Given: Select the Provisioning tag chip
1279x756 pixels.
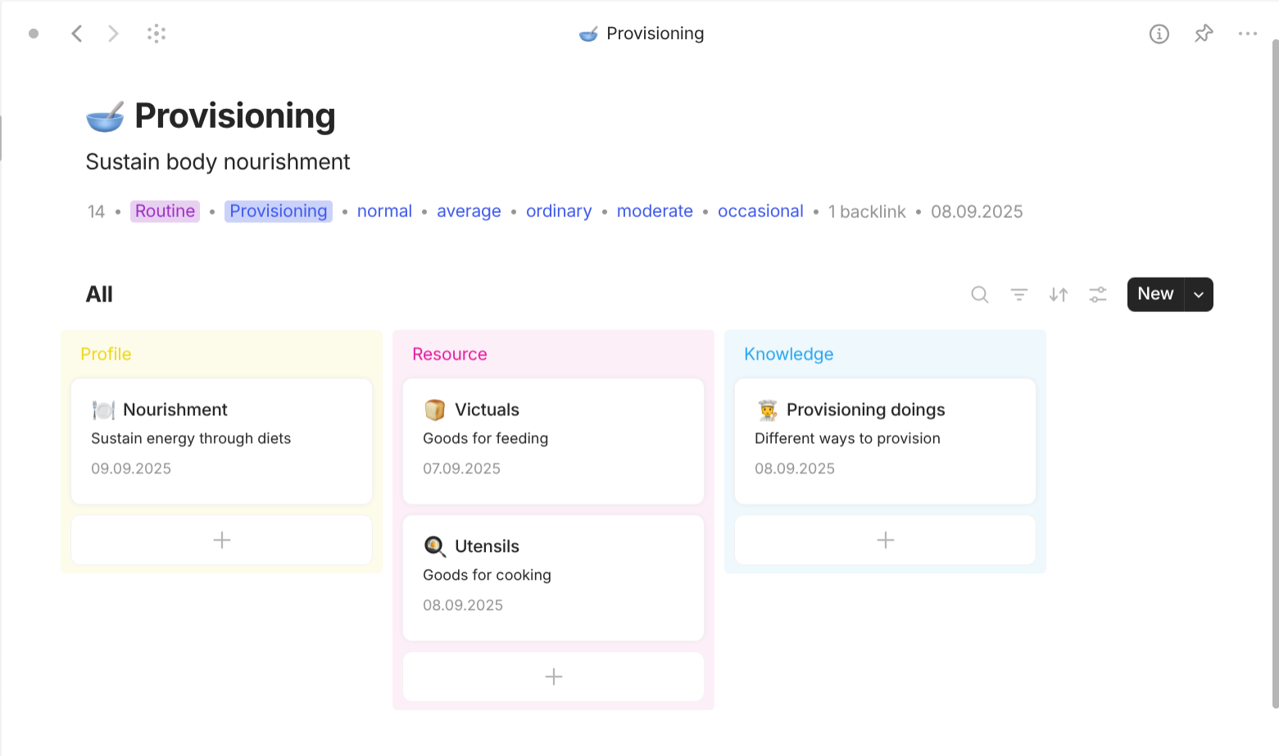Looking at the screenshot, I should [x=278, y=211].
